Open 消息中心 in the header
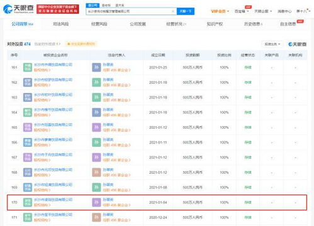314x226 pixels. [284, 11]
